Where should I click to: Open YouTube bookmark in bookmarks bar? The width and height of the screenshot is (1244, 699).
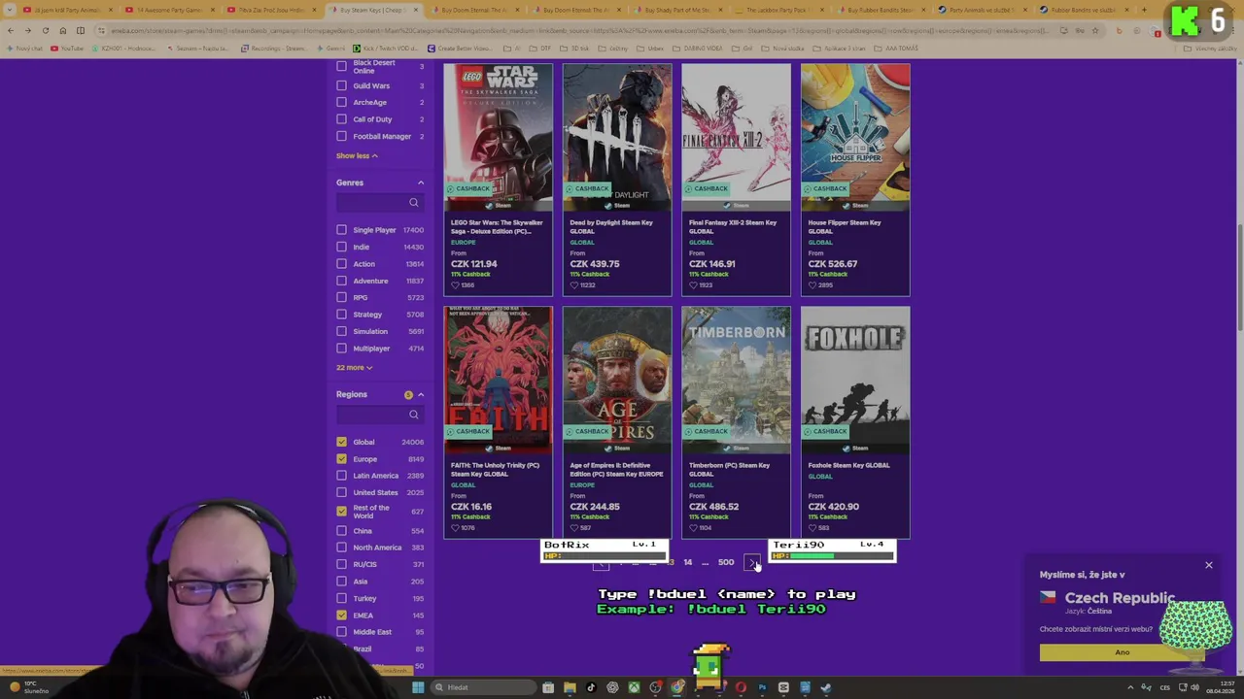[x=68, y=48]
